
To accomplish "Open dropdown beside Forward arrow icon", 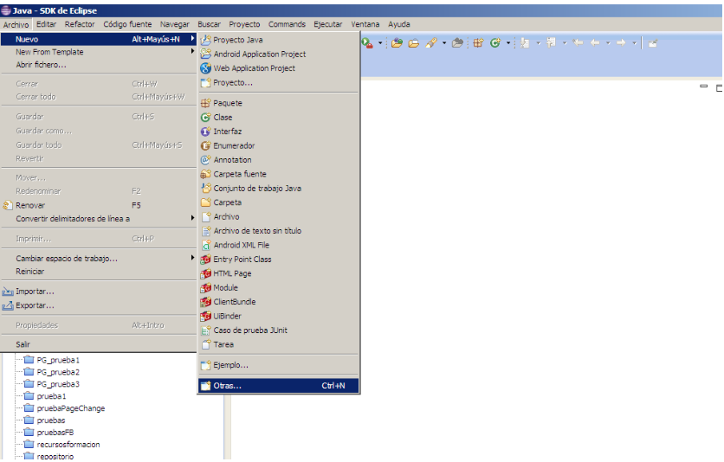I will pos(635,43).
